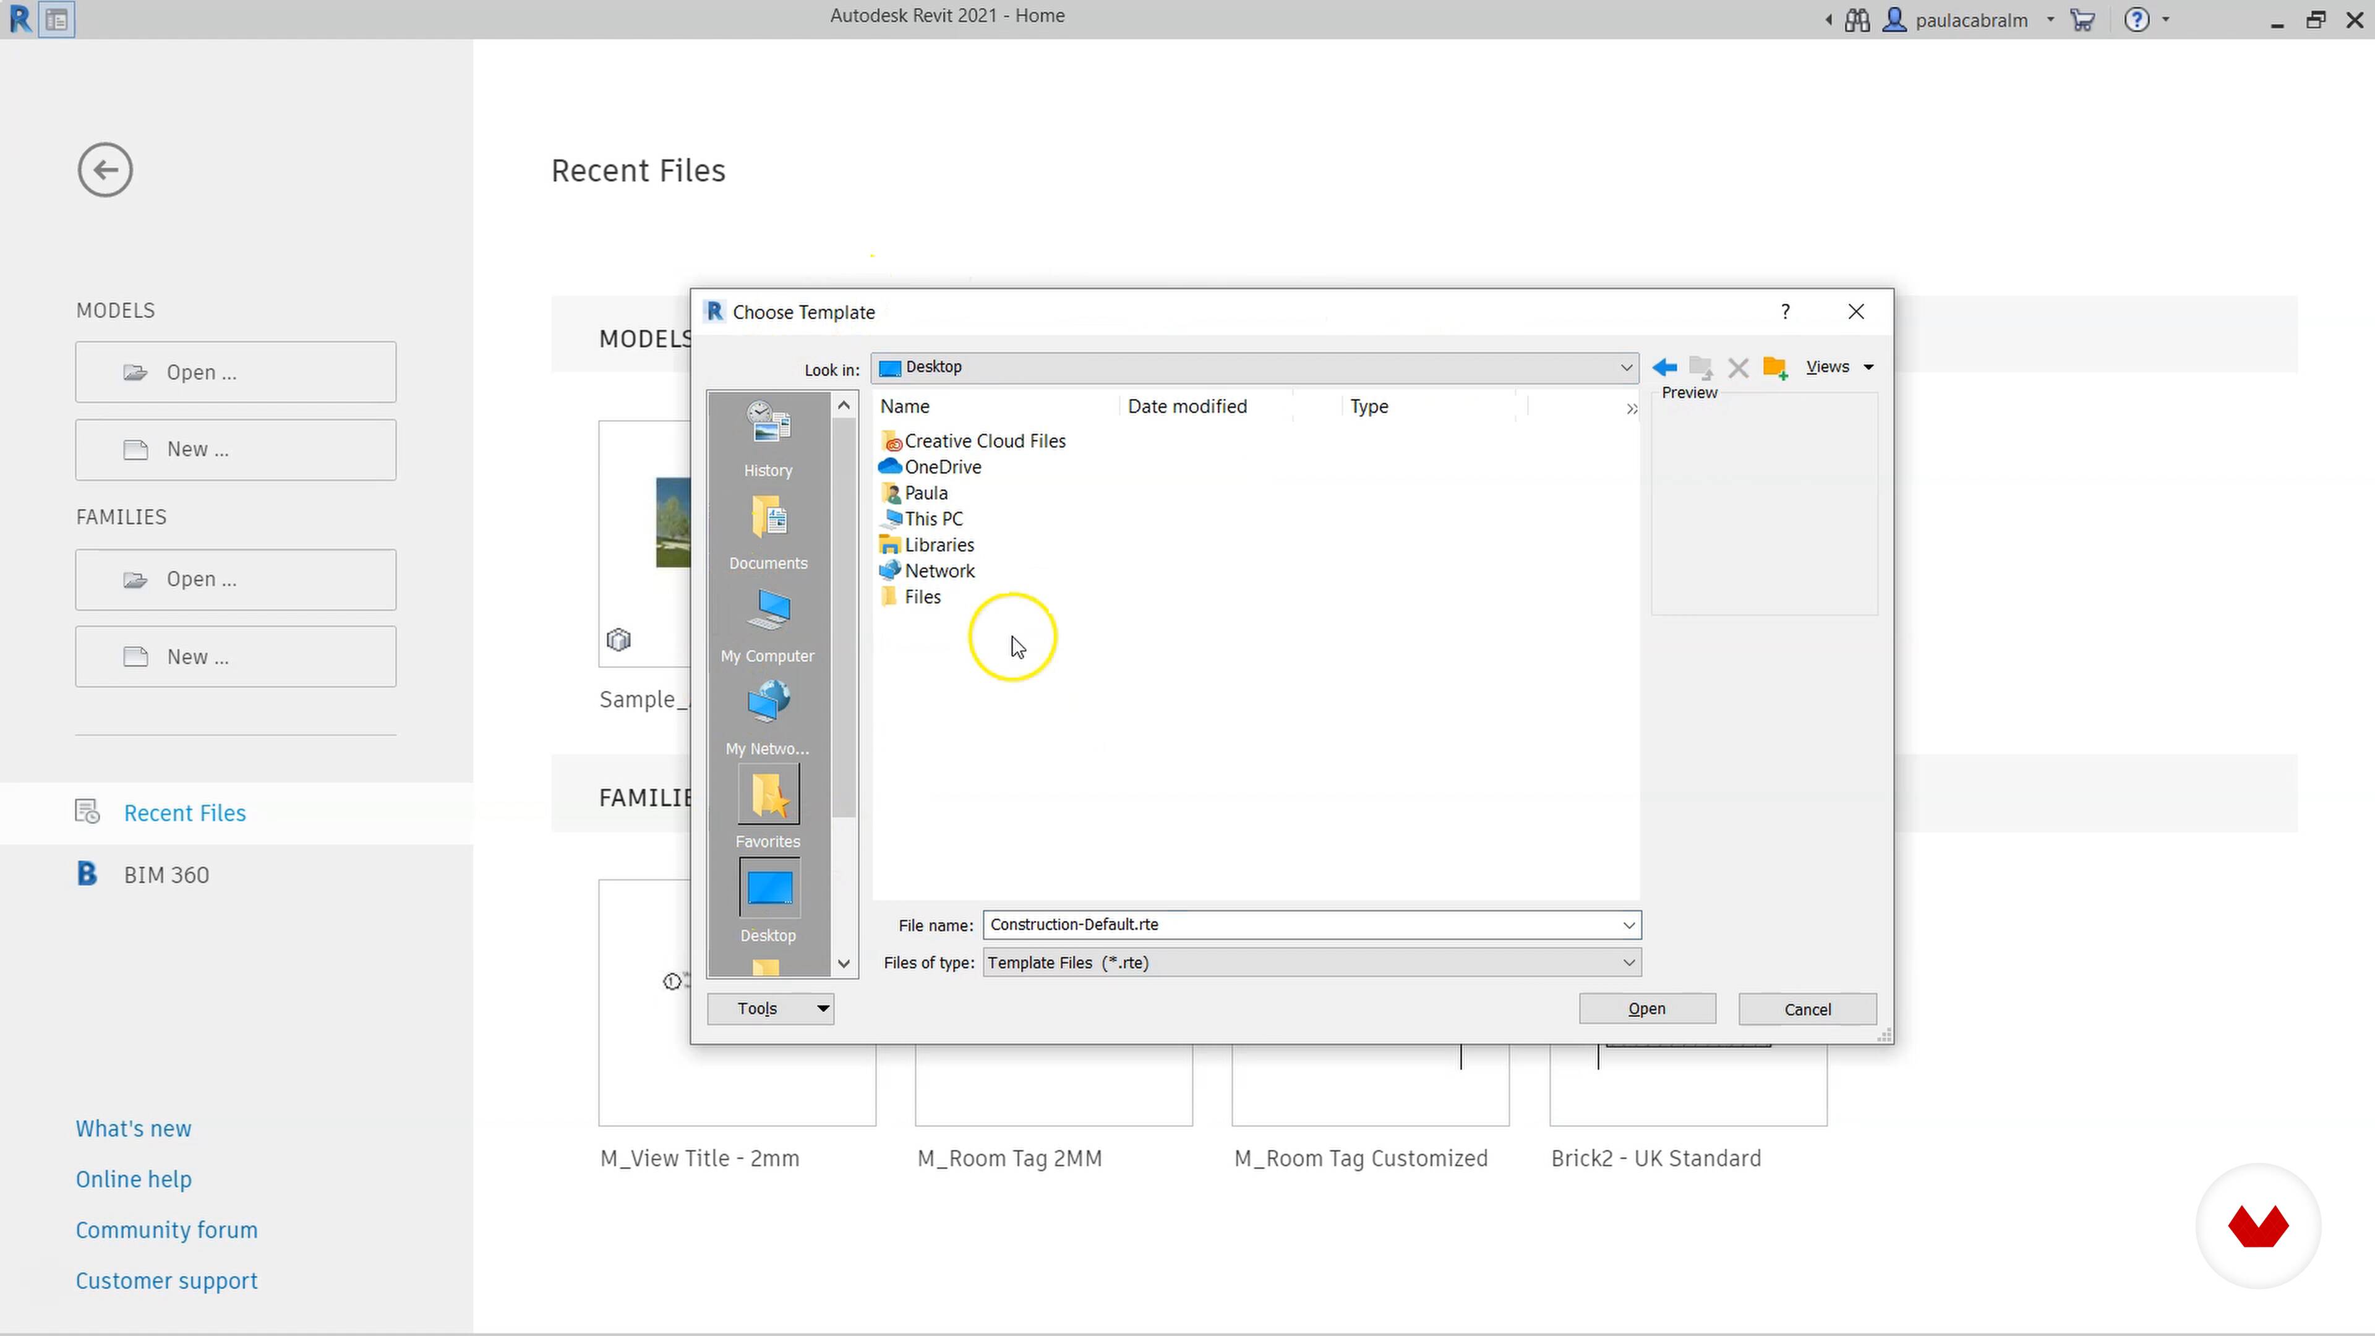The height and width of the screenshot is (1336, 2375).
Task: Click the help question mark icon in title bar
Action: [2136, 19]
